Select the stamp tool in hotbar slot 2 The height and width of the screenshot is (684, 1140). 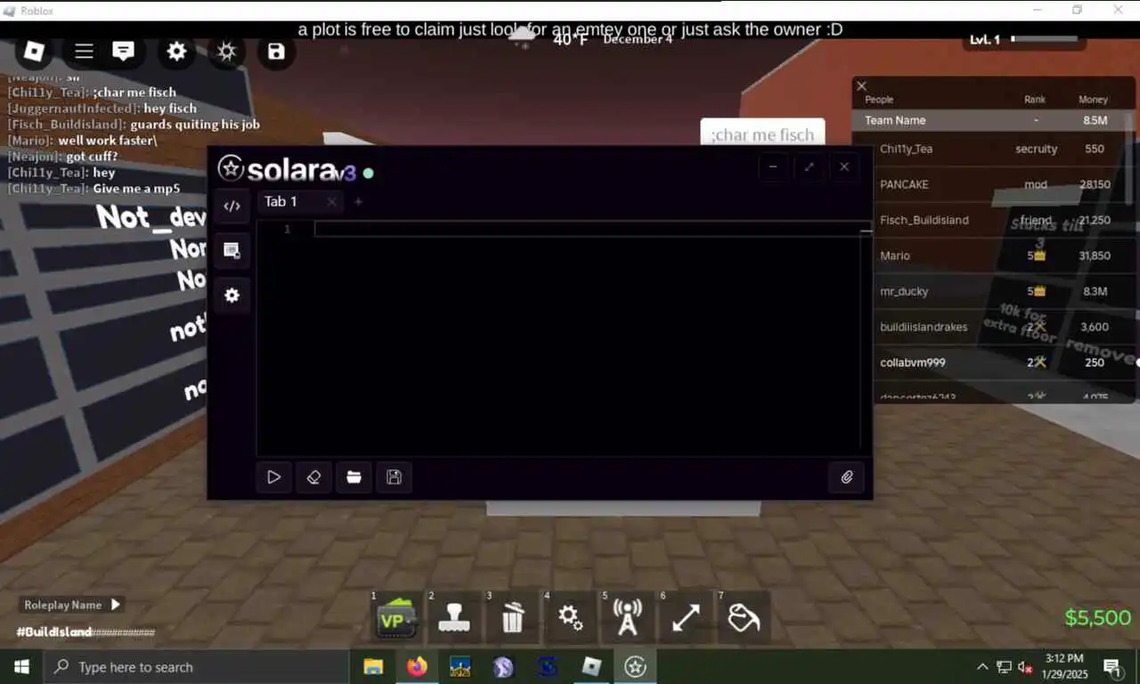click(x=454, y=617)
